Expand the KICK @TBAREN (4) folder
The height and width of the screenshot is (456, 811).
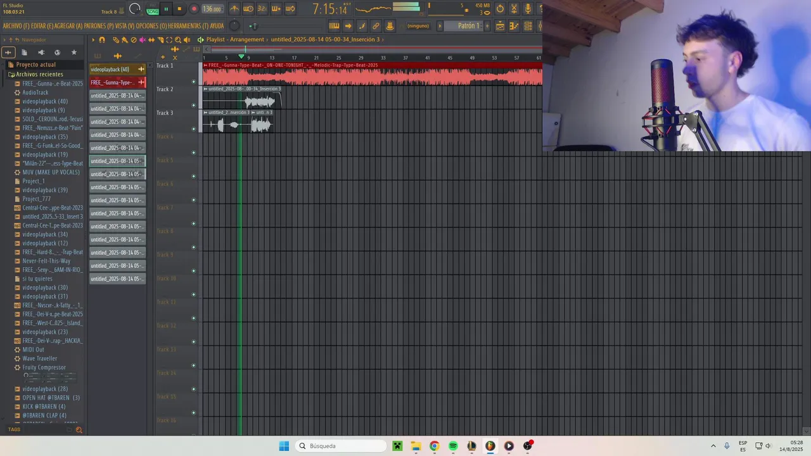[44, 407]
